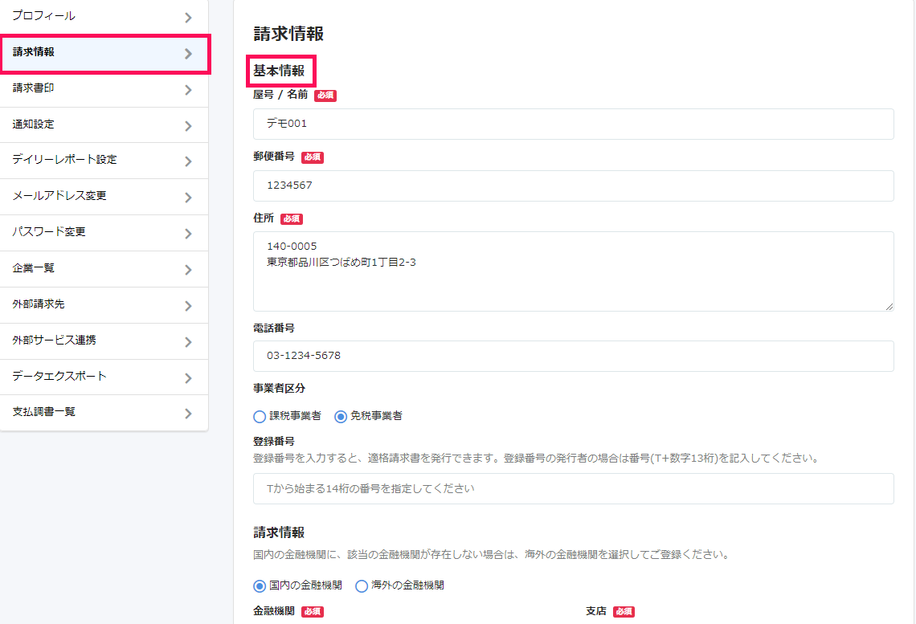Click the 必須 badge beside 郵便番号

[x=312, y=157]
